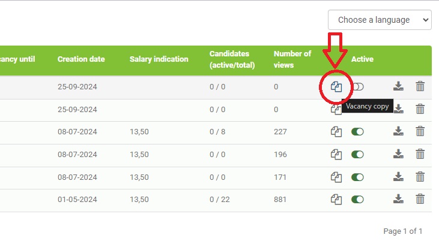This screenshot has height=250, width=439.
Task: Download the vacancy with 196 views
Action: [398, 154]
